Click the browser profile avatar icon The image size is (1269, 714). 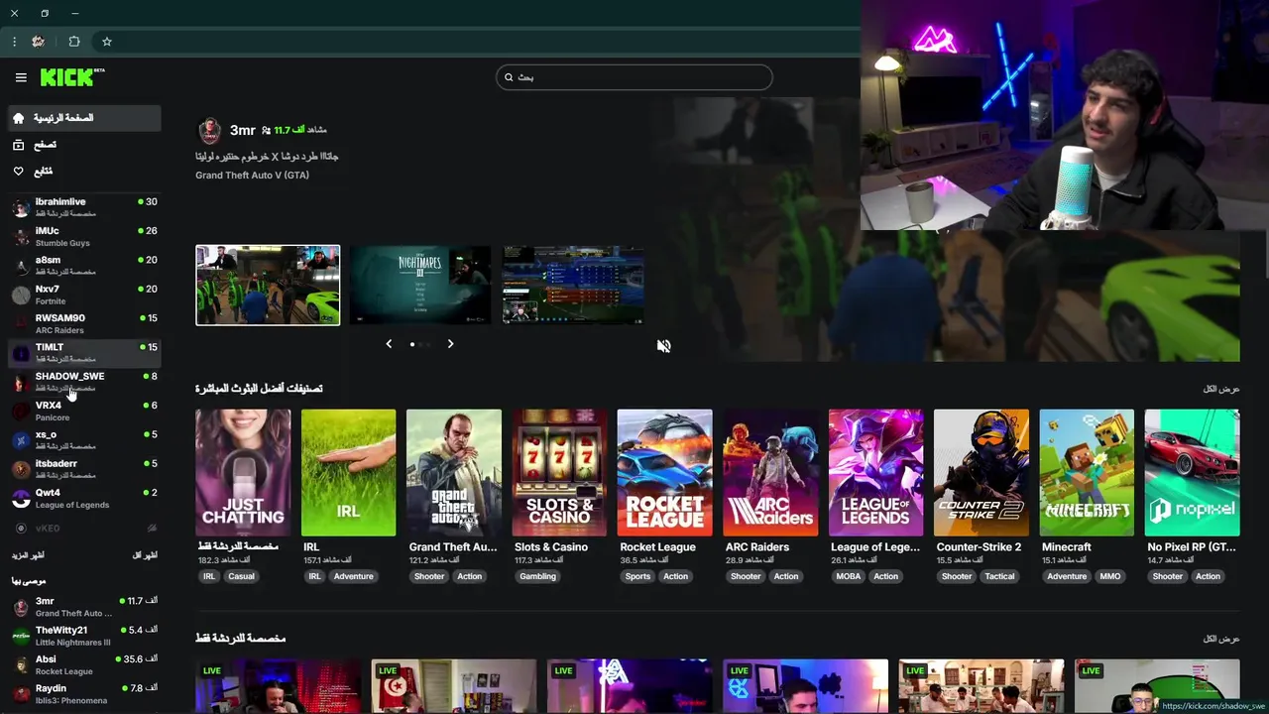[x=39, y=42]
